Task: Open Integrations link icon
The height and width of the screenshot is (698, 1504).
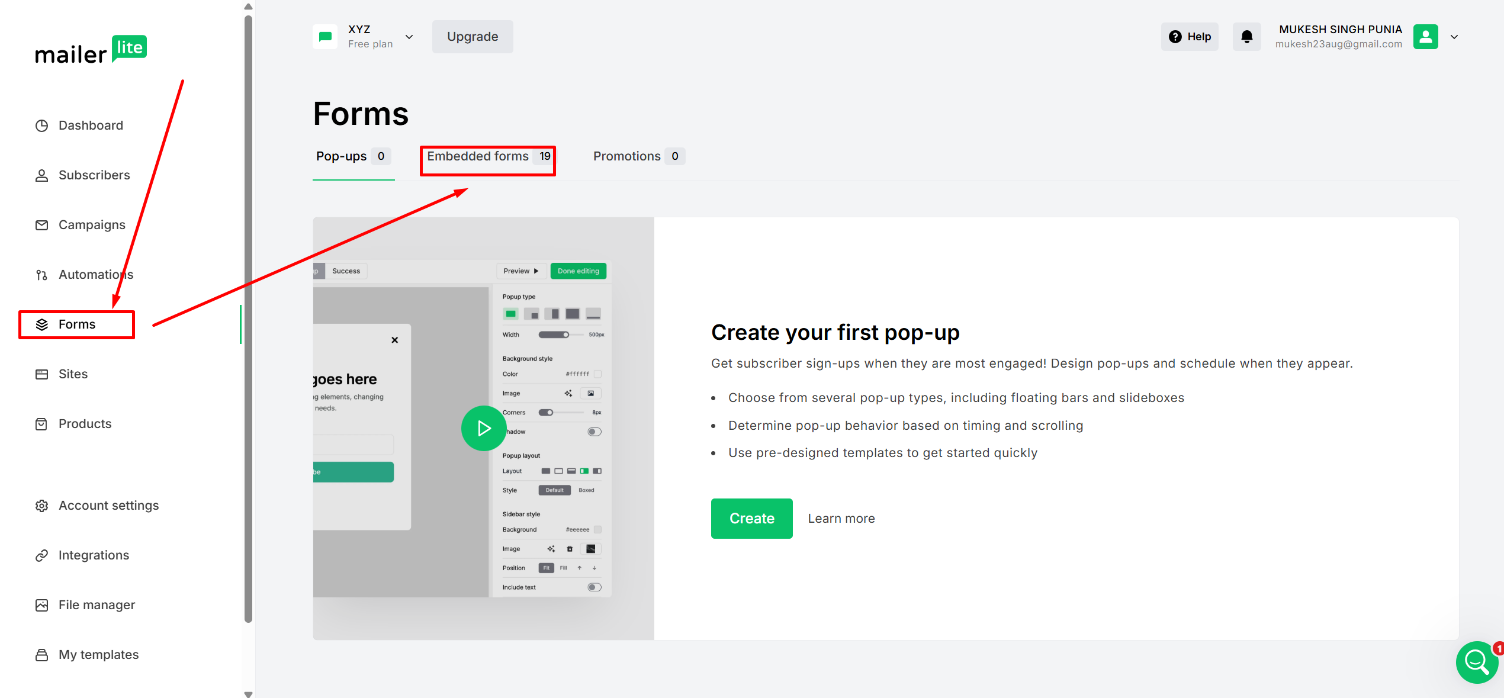Action: tap(41, 555)
